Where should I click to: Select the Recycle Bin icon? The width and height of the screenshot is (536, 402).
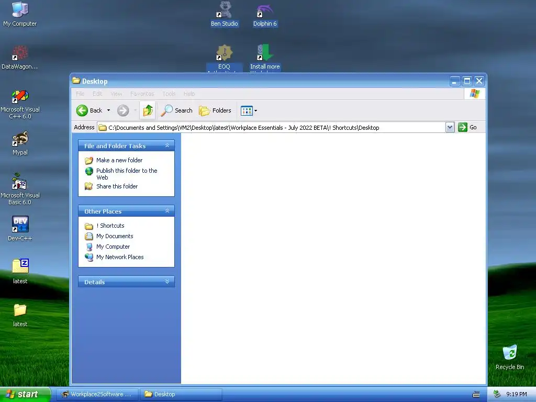pos(510,358)
